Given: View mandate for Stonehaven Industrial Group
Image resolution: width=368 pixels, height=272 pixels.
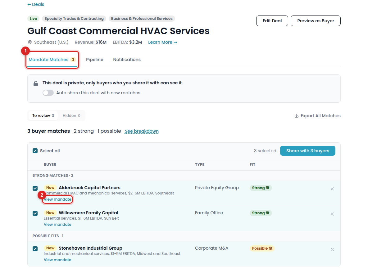Looking at the screenshot, I should (x=57, y=260).
